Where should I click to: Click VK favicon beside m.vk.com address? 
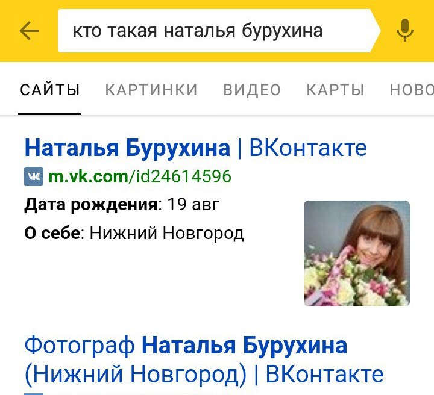coord(34,176)
